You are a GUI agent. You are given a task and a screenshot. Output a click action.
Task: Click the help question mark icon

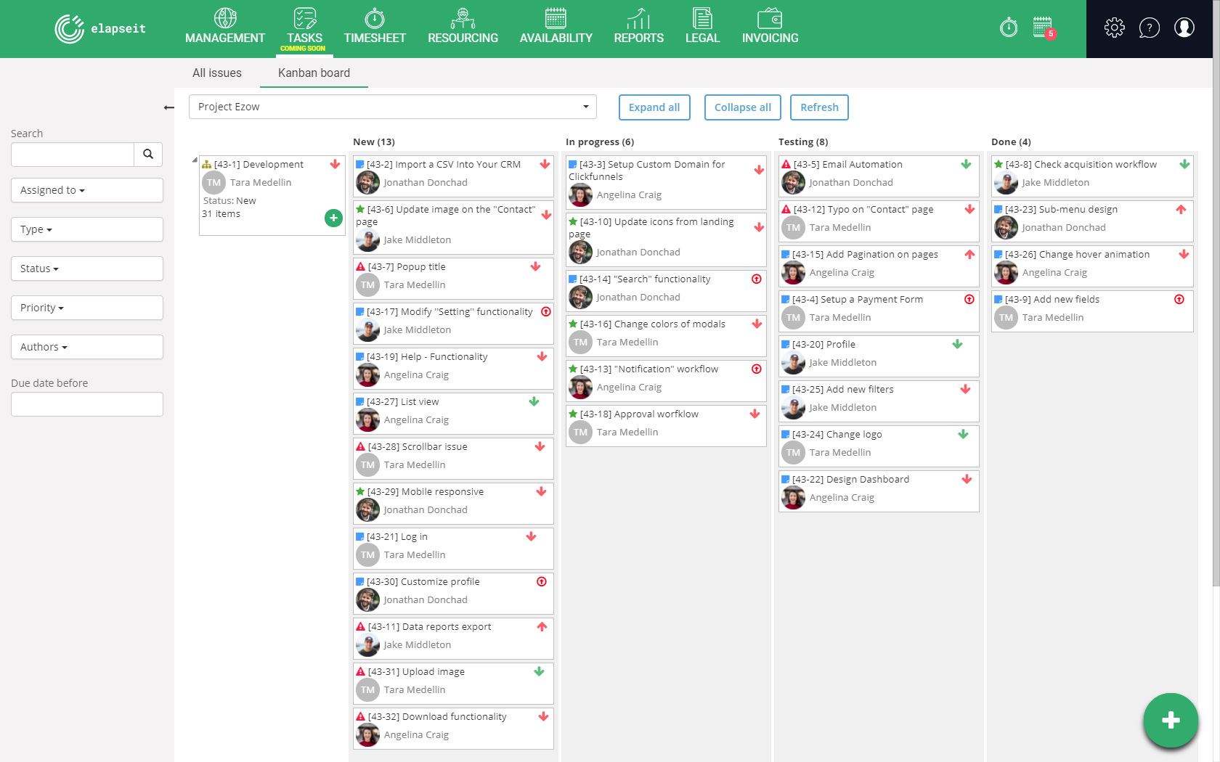click(x=1149, y=28)
